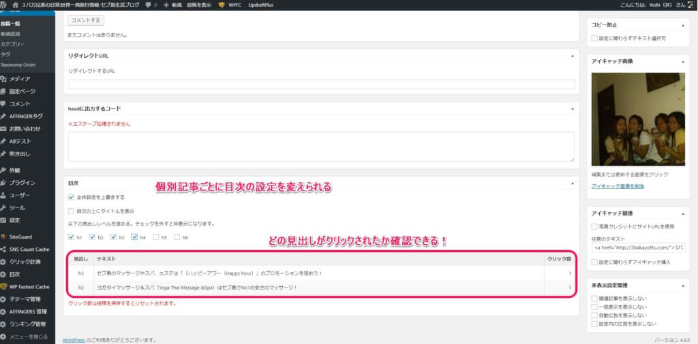This screenshot has width=698, height=344.
Task: Open 新規追加 submenu item
Action: tap(10, 34)
